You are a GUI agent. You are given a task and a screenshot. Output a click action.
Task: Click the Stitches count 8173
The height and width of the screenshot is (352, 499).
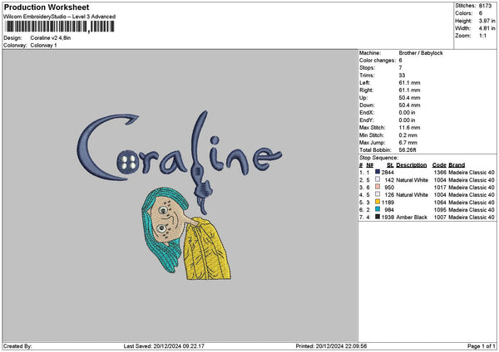pyautogui.click(x=486, y=6)
